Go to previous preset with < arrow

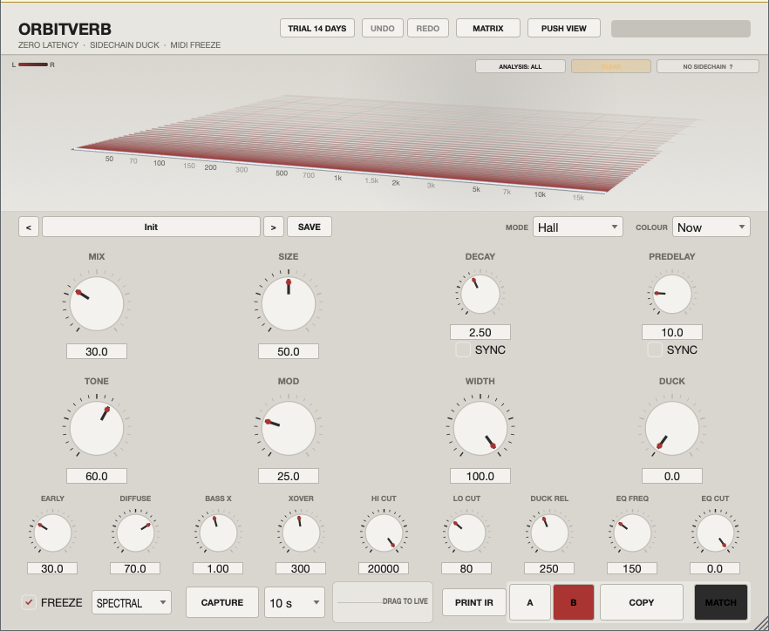pos(29,227)
